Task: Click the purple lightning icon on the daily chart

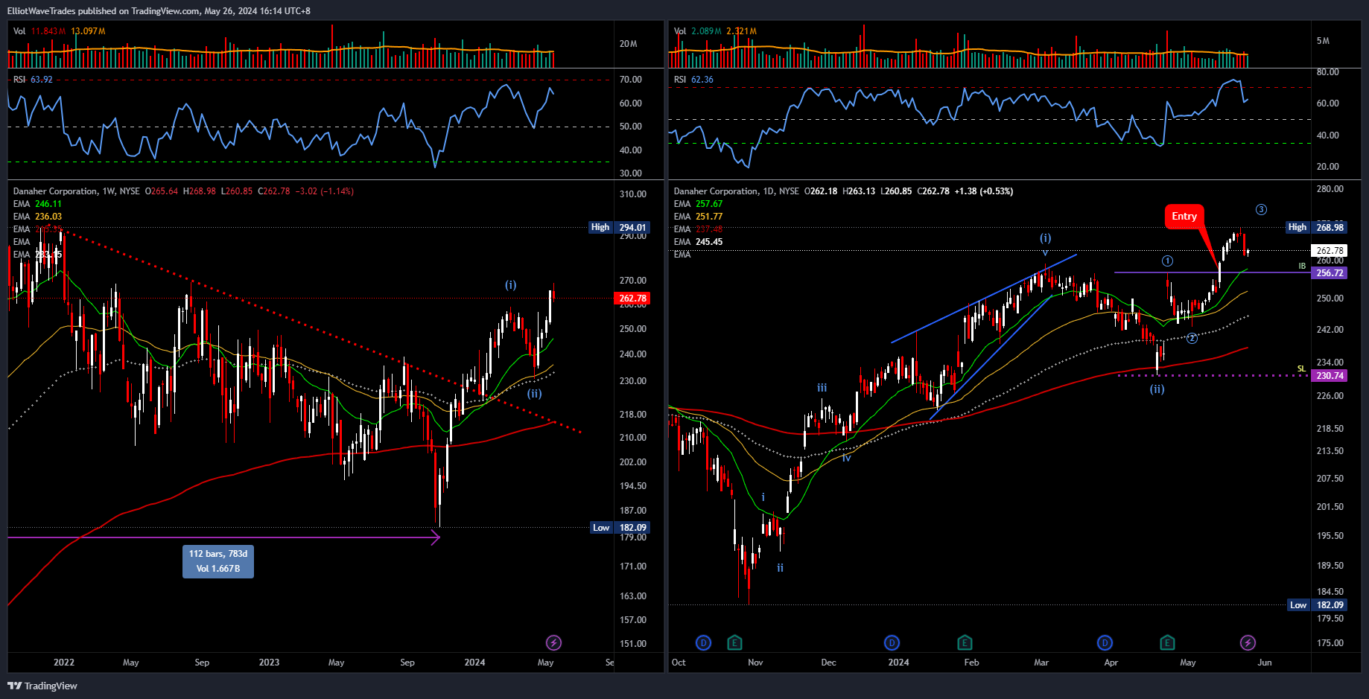Action: coord(1248,642)
